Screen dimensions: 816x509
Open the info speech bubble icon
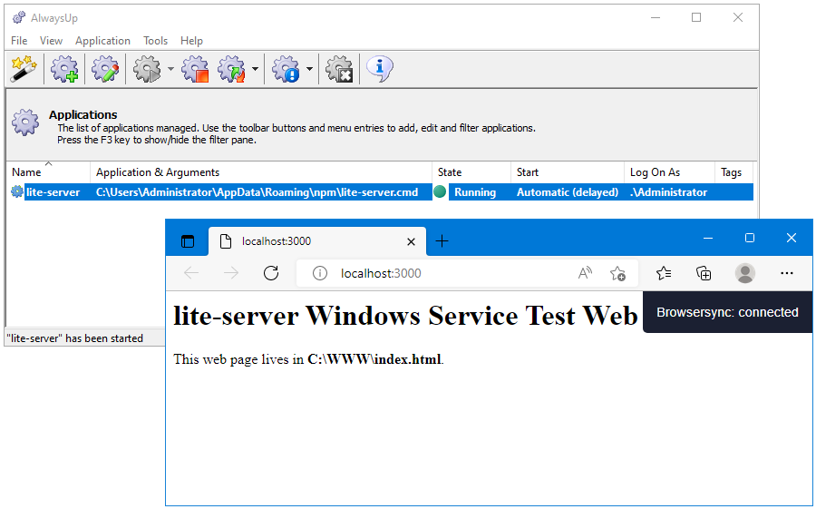coord(380,68)
